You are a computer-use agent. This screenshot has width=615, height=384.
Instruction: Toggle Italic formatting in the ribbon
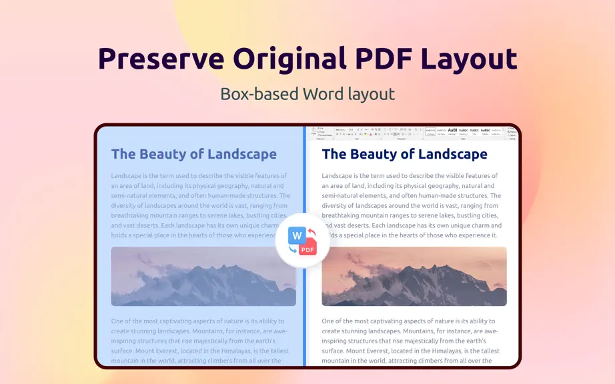pyautogui.click(x=340, y=135)
